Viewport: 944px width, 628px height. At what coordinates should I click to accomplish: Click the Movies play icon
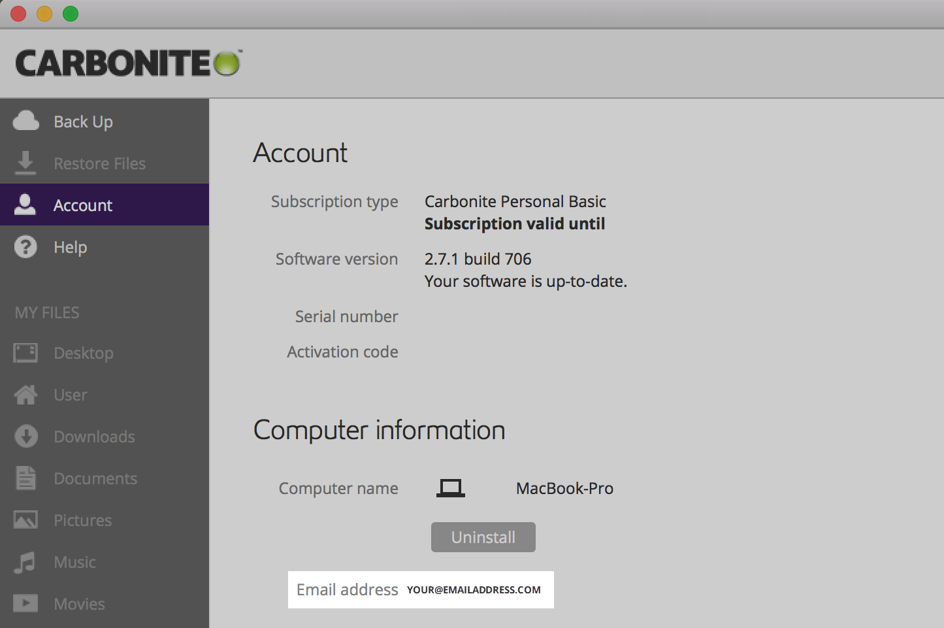(25, 603)
